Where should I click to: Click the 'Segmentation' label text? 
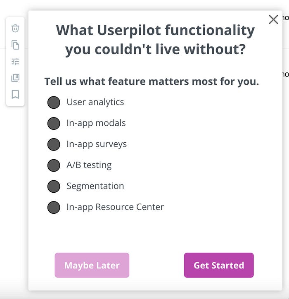click(95, 186)
